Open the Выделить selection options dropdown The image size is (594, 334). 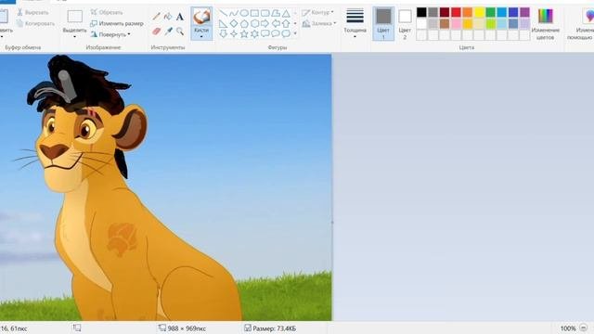pos(74,37)
